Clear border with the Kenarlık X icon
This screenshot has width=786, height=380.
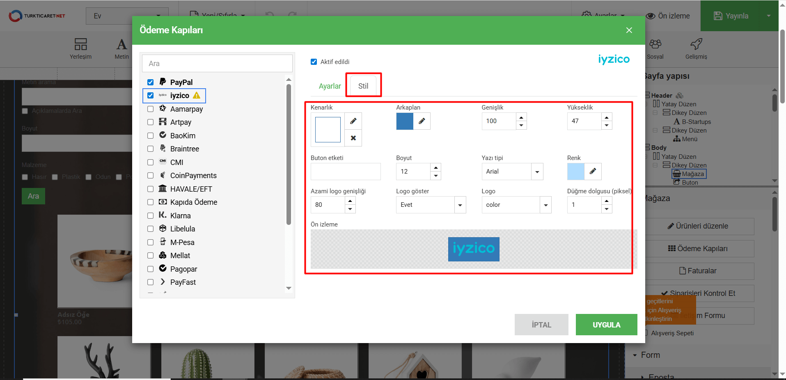point(353,138)
